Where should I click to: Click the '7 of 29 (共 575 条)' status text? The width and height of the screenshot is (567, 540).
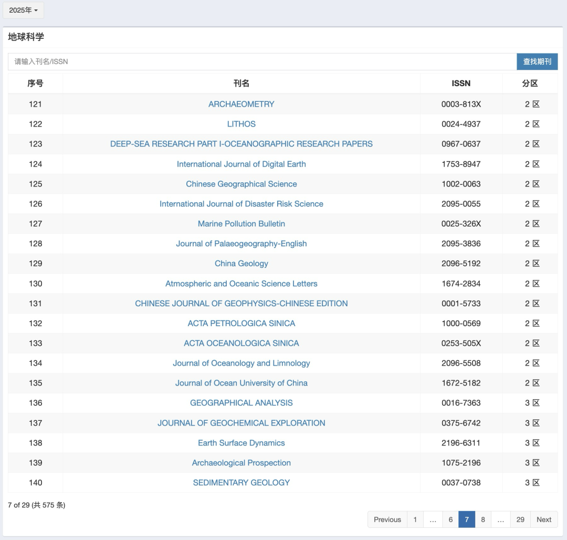(37, 505)
